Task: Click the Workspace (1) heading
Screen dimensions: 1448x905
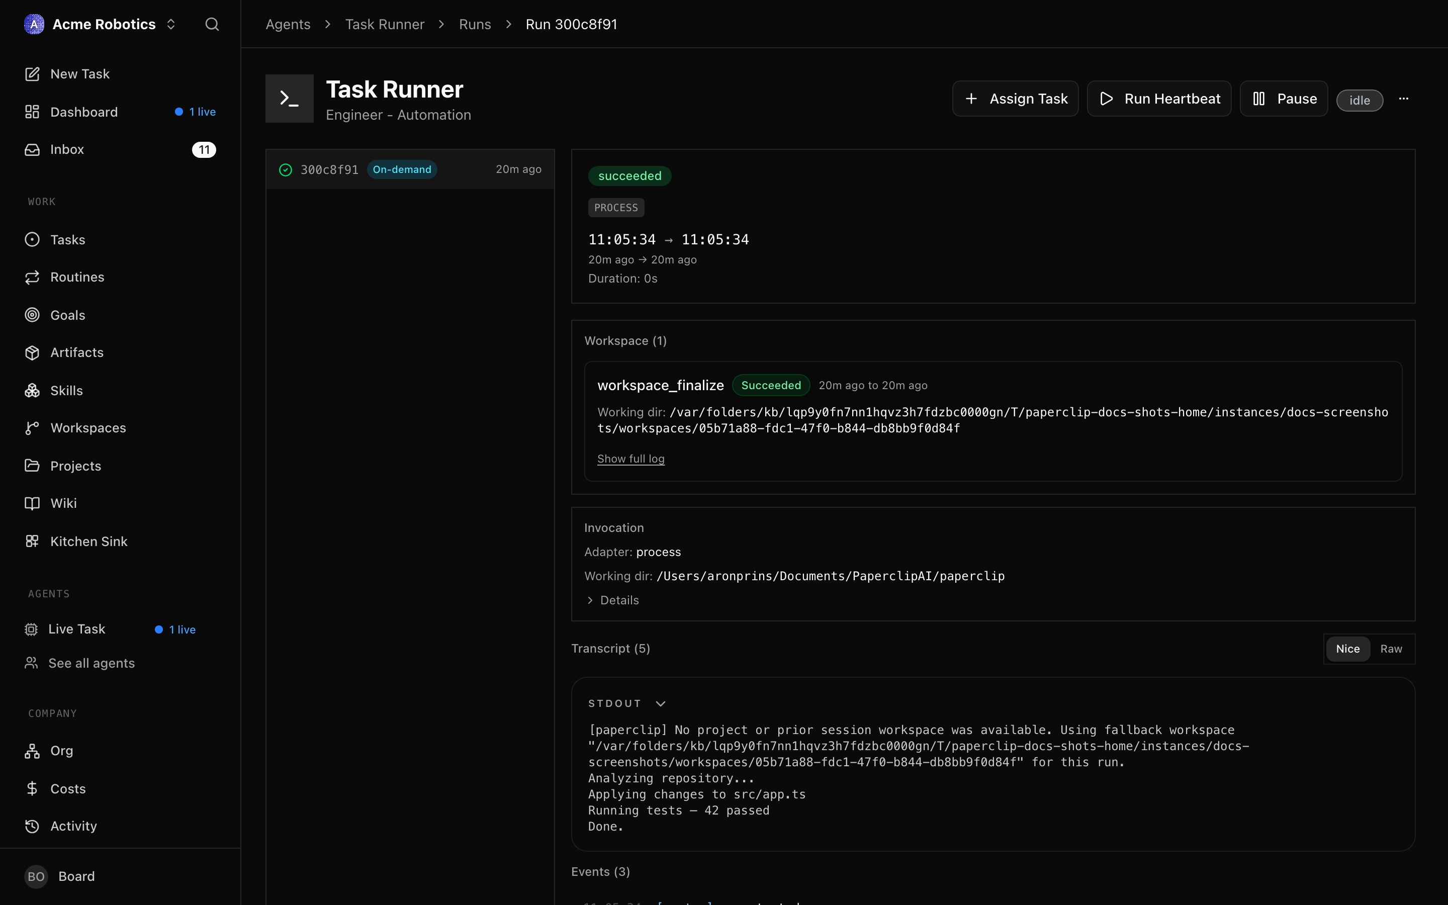Action: click(625, 340)
